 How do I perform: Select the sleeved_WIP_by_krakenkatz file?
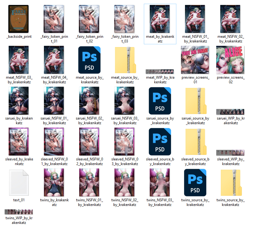[x=230, y=152]
